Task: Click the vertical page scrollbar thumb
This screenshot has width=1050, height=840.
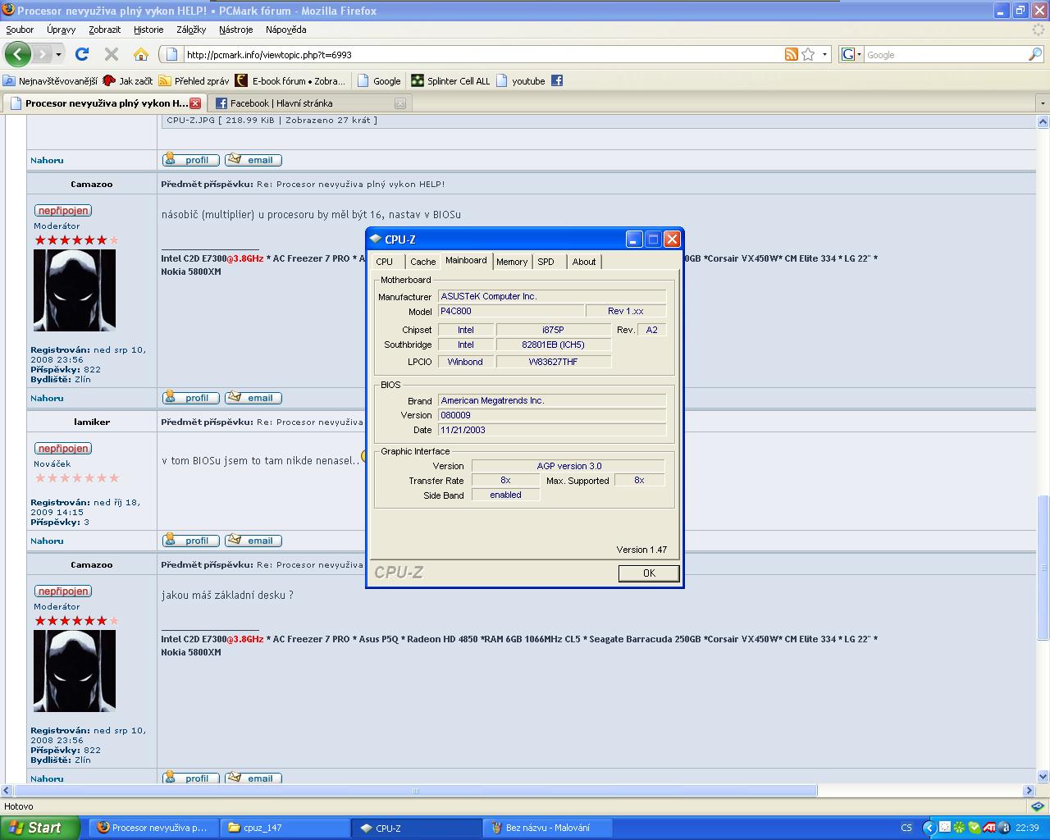Action: [1043, 566]
